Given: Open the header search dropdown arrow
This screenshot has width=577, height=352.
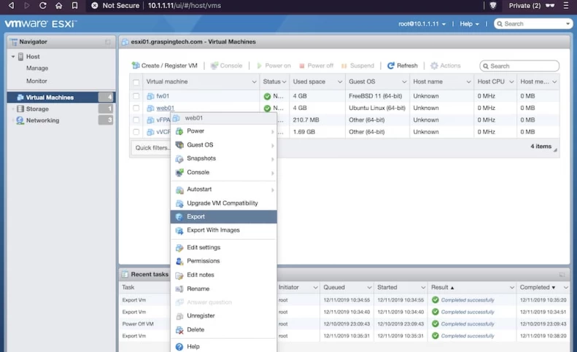Looking at the screenshot, I should 568,24.
